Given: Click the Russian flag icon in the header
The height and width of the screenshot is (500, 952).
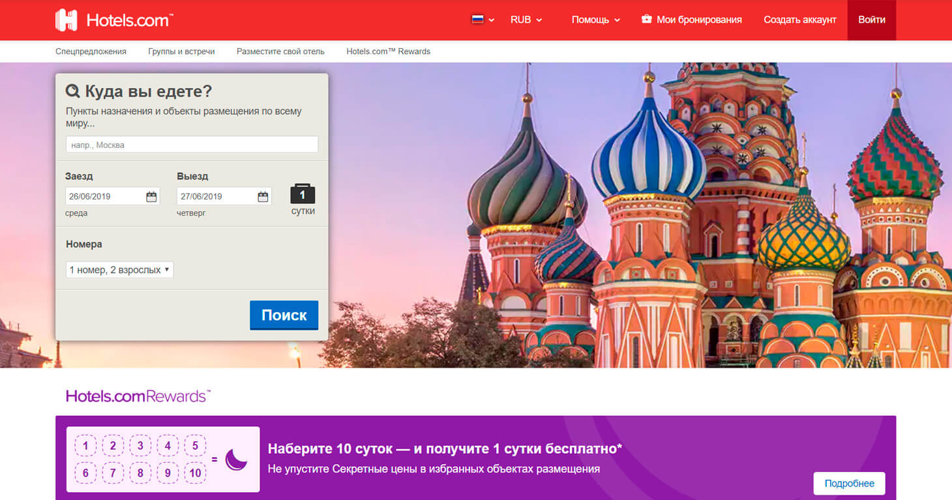Looking at the screenshot, I should [477, 20].
